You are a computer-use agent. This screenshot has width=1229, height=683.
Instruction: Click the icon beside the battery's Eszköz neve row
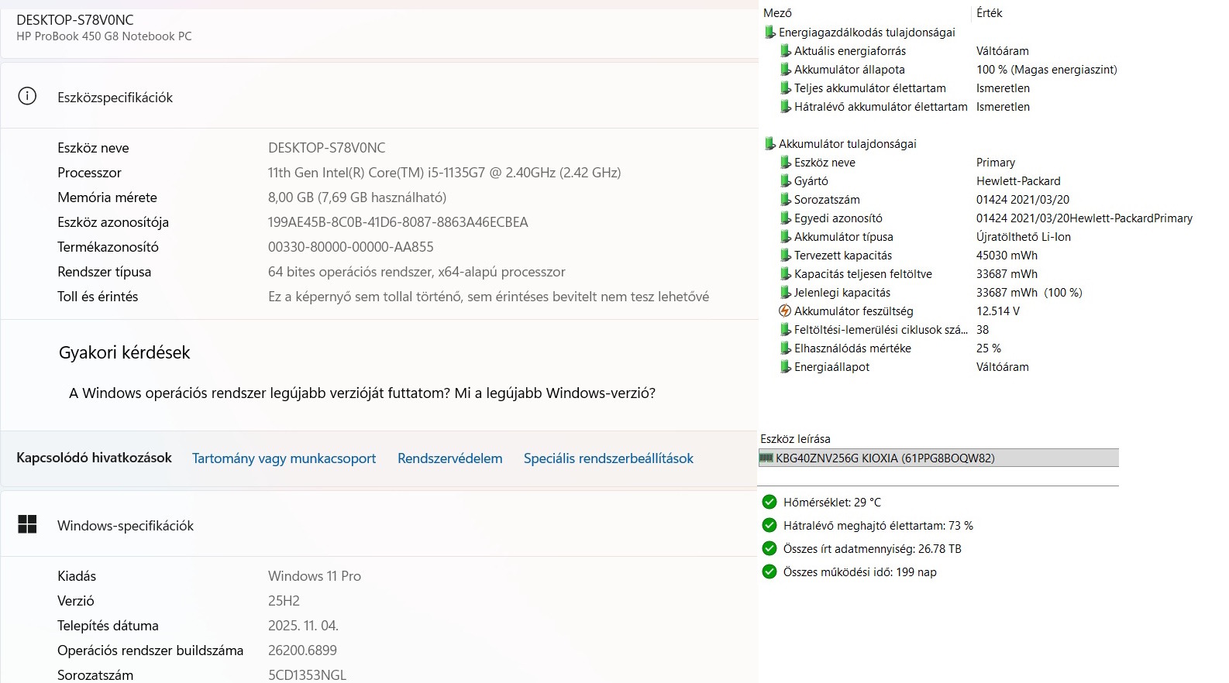point(785,163)
